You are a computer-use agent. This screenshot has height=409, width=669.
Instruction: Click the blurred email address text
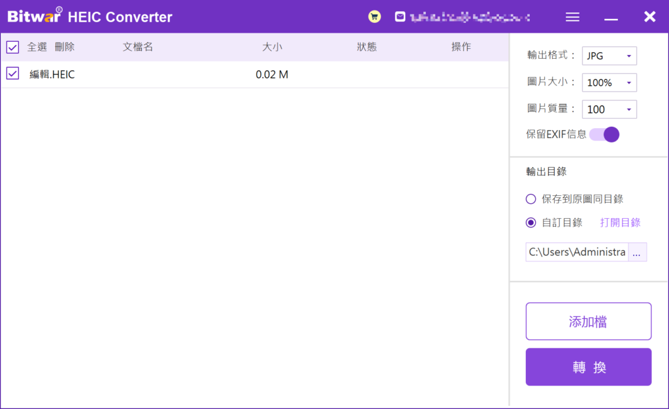(x=470, y=17)
